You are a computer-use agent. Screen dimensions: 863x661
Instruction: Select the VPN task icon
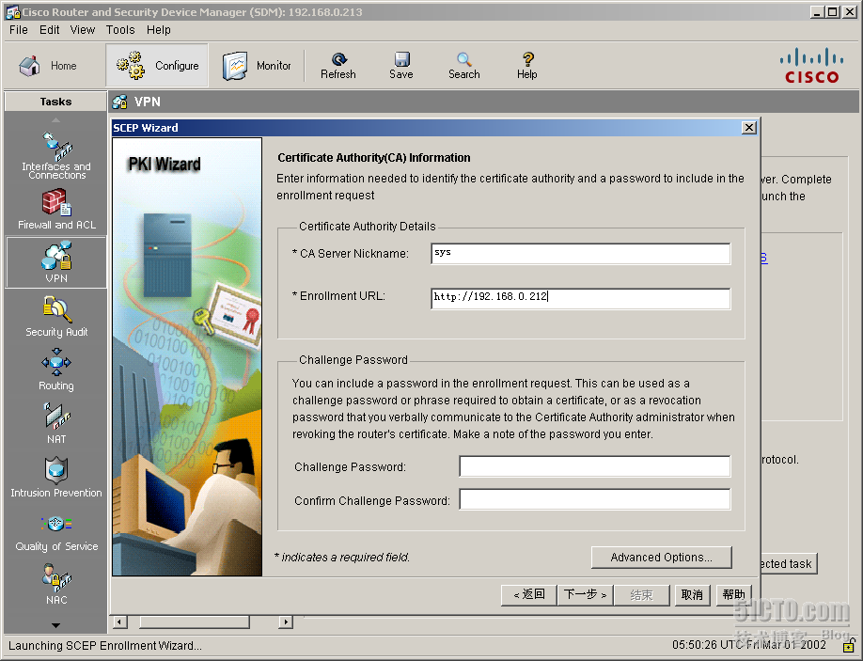(x=56, y=262)
